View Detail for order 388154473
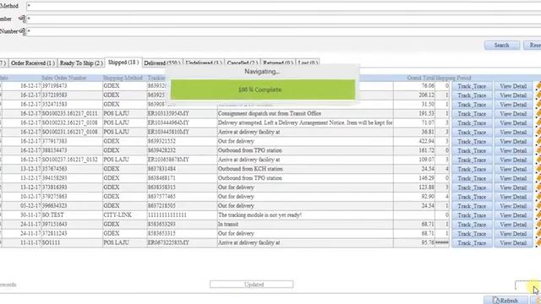 pyautogui.click(x=513, y=150)
